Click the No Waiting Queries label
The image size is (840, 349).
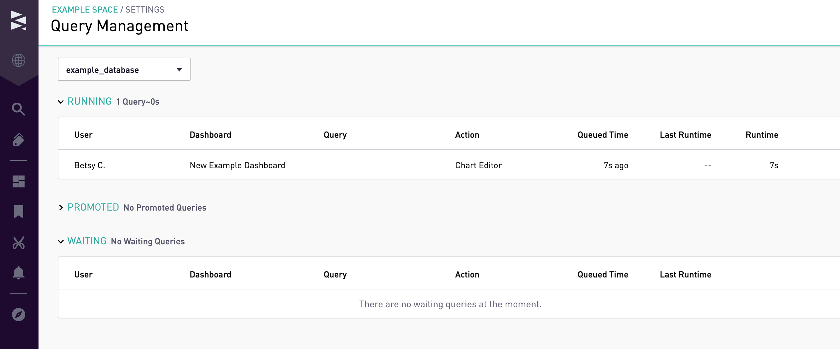148,241
